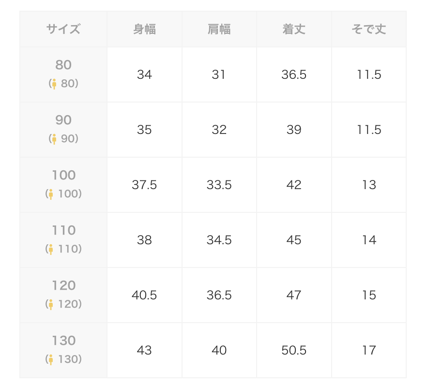Select the 身幅 column header
428x386 pixels.
tap(144, 29)
